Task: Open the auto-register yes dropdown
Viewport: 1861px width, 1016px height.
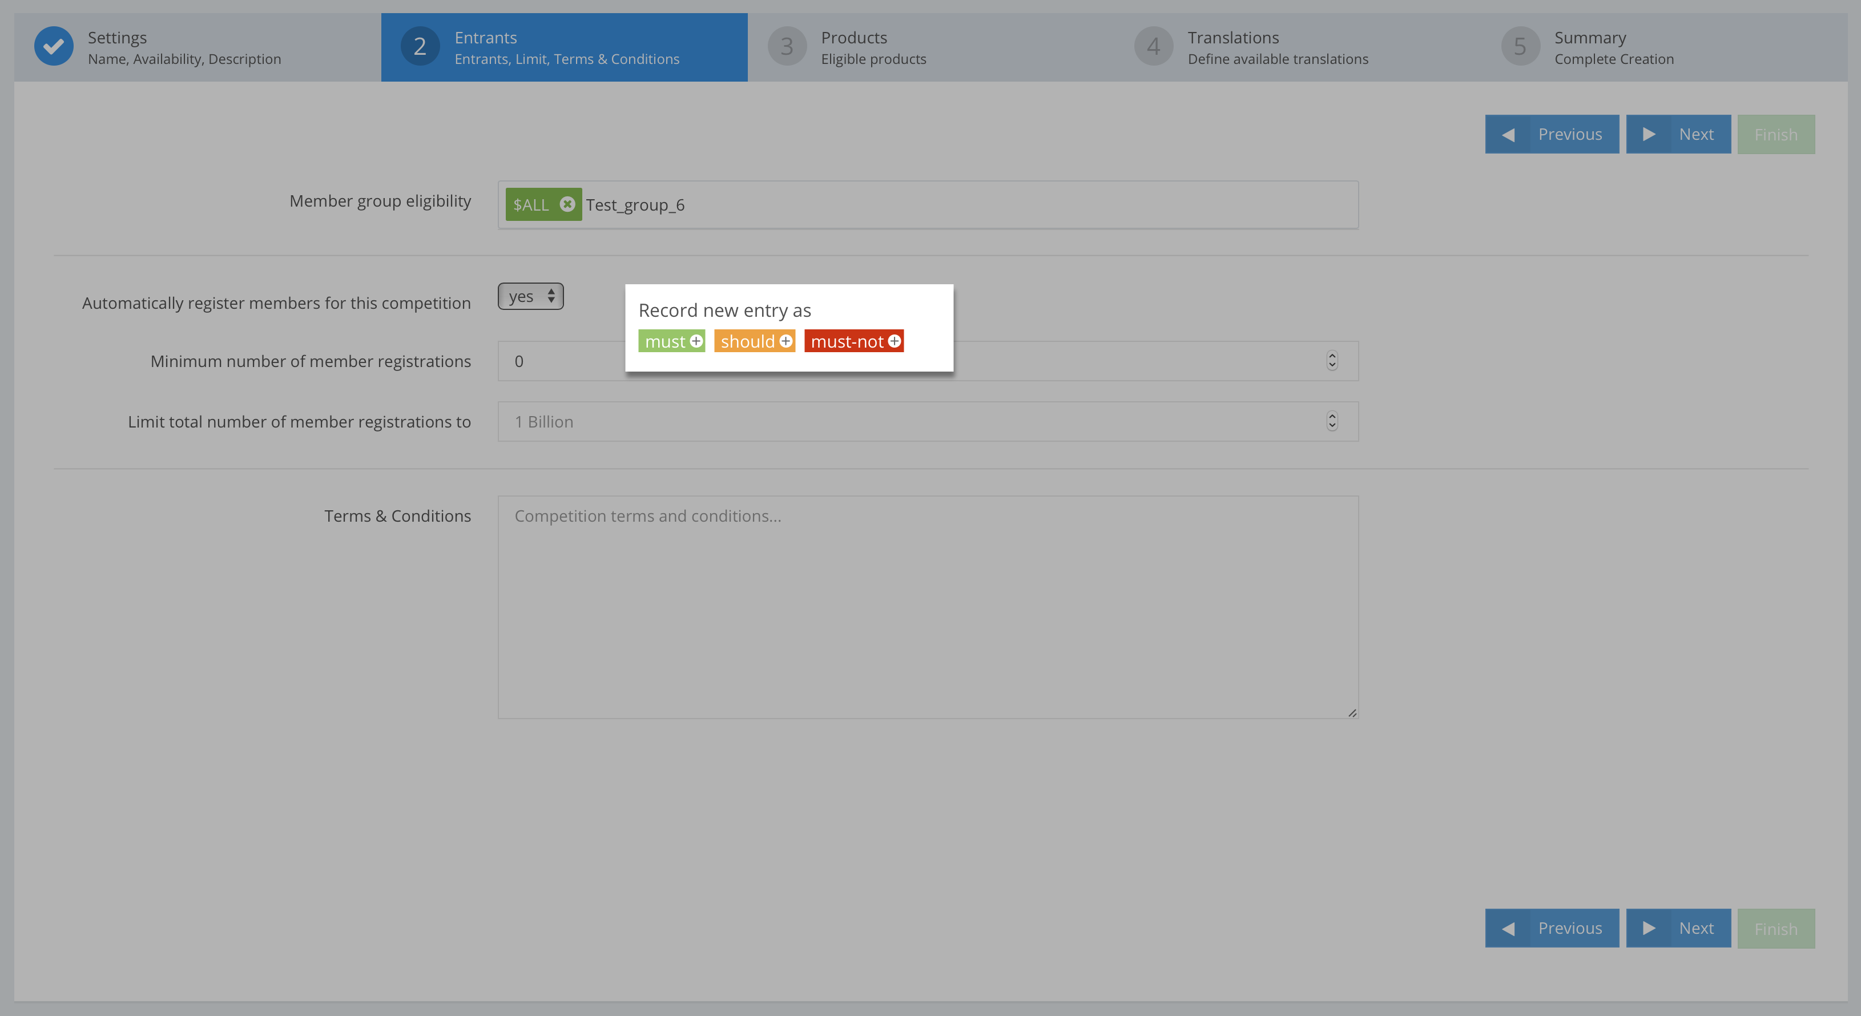Action: point(530,296)
